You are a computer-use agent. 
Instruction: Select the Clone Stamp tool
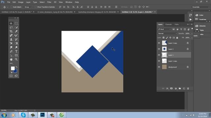point(11,39)
